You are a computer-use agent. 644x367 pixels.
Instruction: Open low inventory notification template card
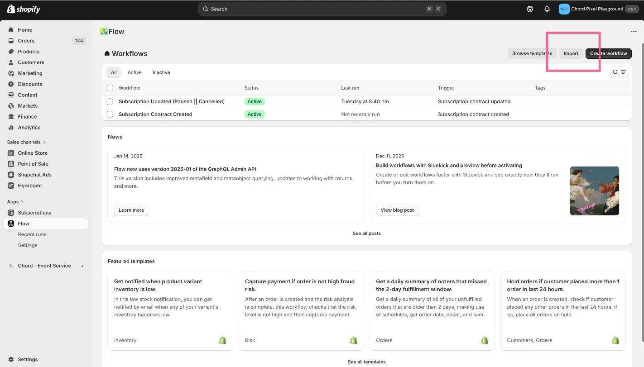[170, 311]
